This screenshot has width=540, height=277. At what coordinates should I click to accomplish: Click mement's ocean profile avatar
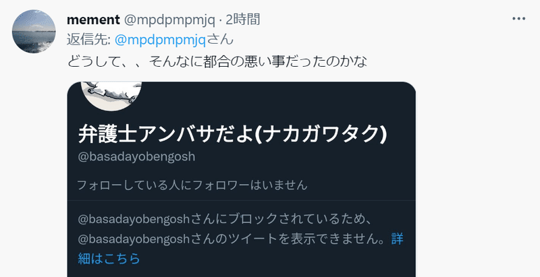tap(34, 31)
